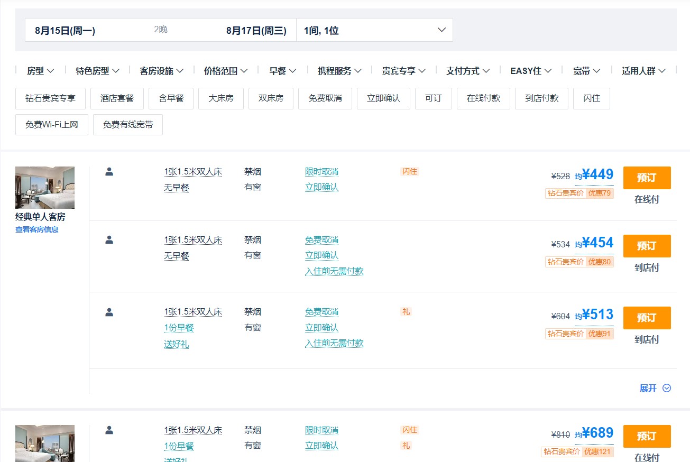
Task: Click the 礼 gift badge in the ¥513 row
Action: [406, 312]
